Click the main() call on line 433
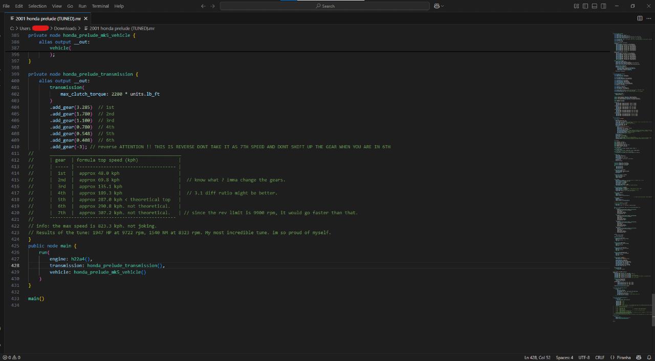655x361 pixels. [x=36, y=299]
